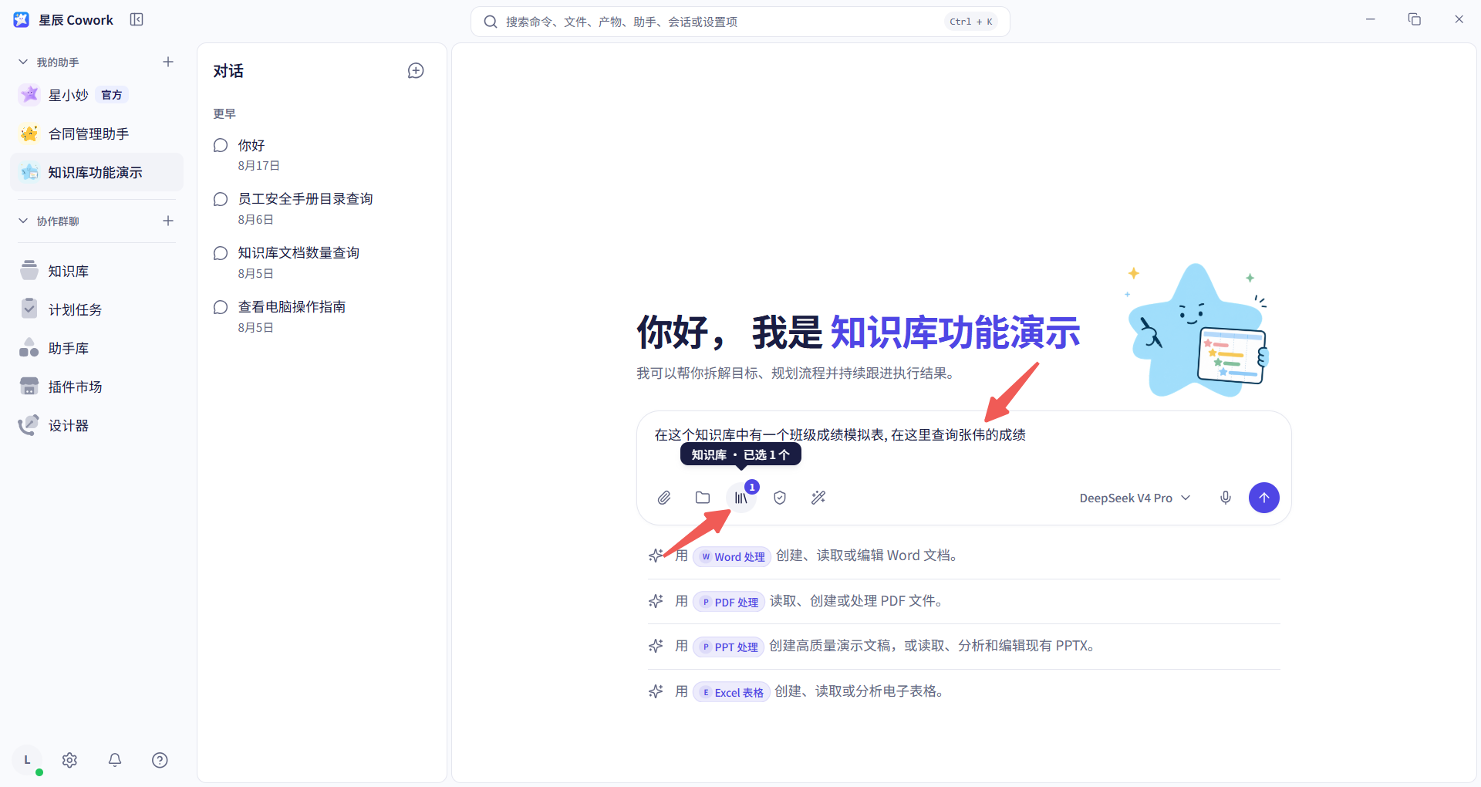The width and height of the screenshot is (1481, 787).
Task: Click the magic wand prompt optimize icon
Action: pyautogui.click(x=818, y=498)
